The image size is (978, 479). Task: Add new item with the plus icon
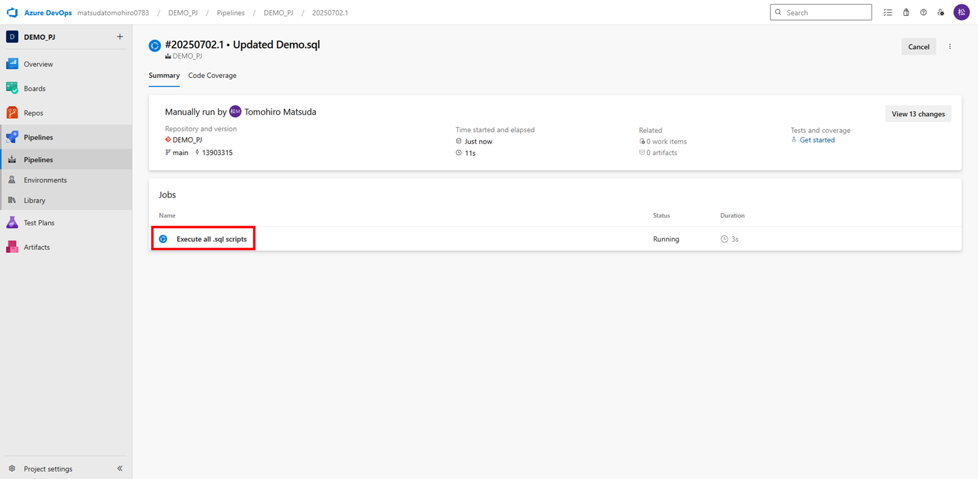pyautogui.click(x=120, y=37)
